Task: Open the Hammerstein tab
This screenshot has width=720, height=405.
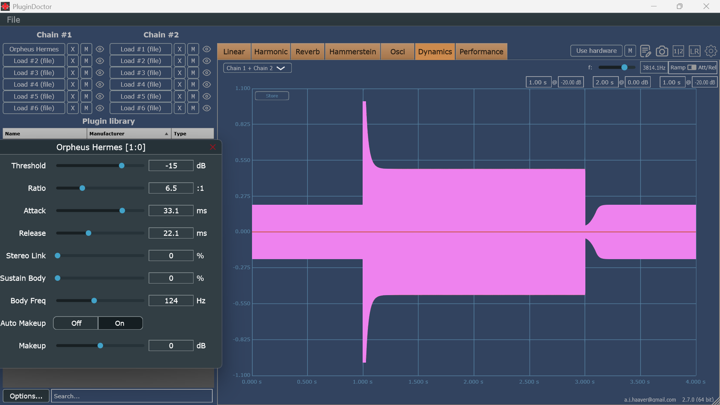Action: click(x=352, y=52)
